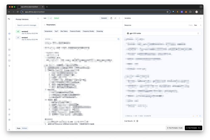The image size is (210, 140).
Task: Open the SYSTEM role dropdown
Action: click(49, 39)
